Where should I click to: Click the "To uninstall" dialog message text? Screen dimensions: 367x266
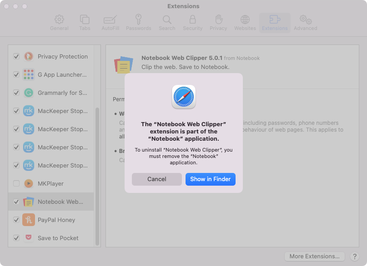pos(184,156)
